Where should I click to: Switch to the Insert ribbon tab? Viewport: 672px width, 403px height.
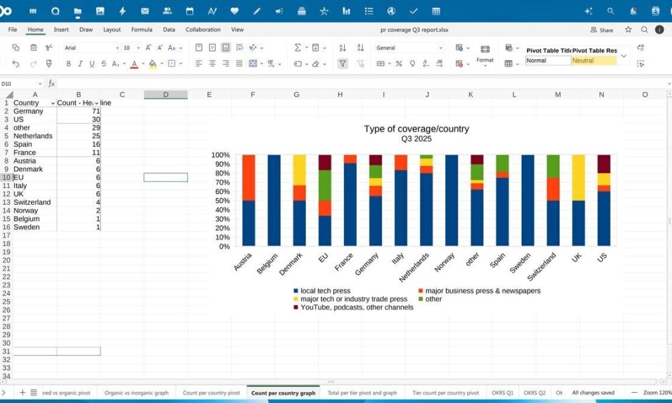[x=61, y=30]
